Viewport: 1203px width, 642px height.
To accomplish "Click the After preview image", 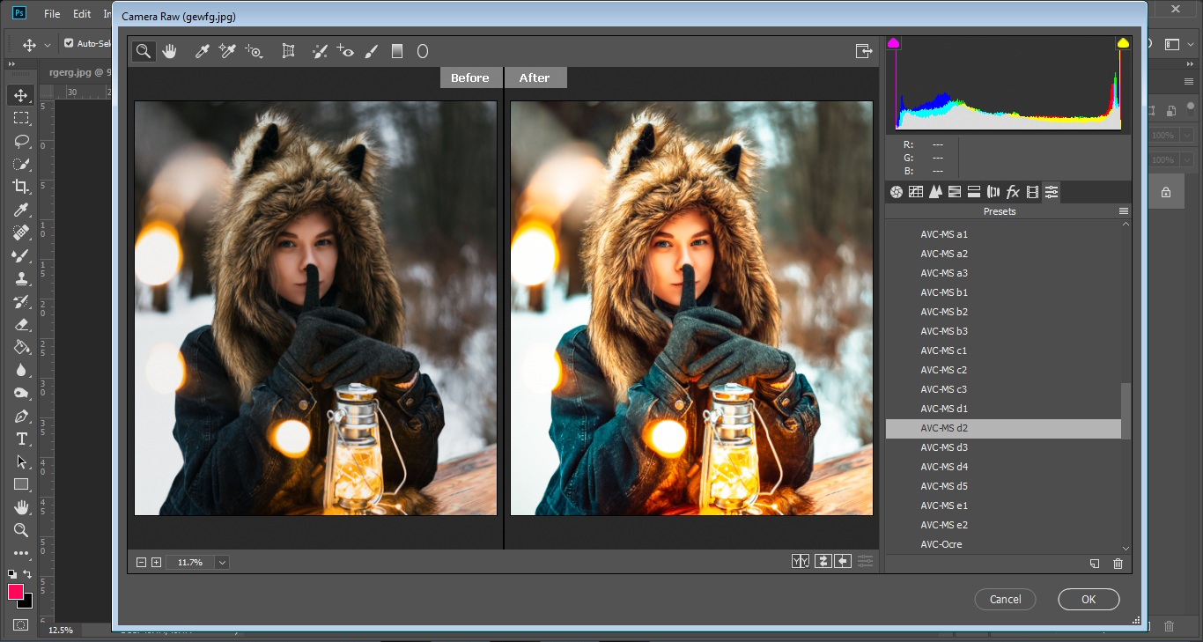I will (x=691, y=308).
